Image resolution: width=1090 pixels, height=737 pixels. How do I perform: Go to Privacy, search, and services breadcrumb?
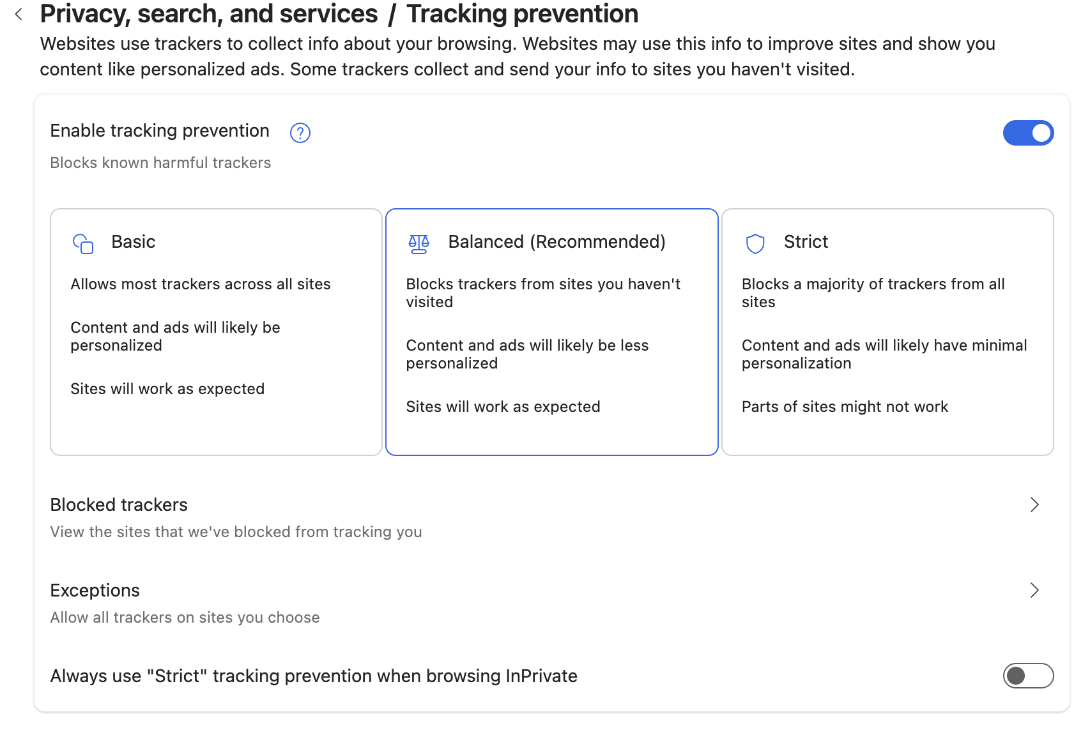[x=209, y=14]
